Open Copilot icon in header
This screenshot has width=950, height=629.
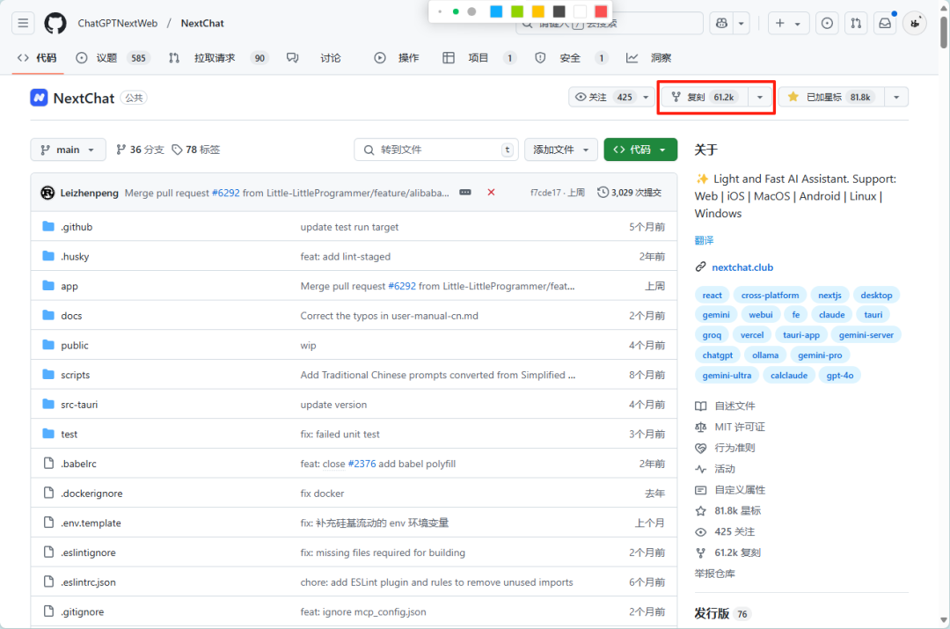[x=721, y=23]
